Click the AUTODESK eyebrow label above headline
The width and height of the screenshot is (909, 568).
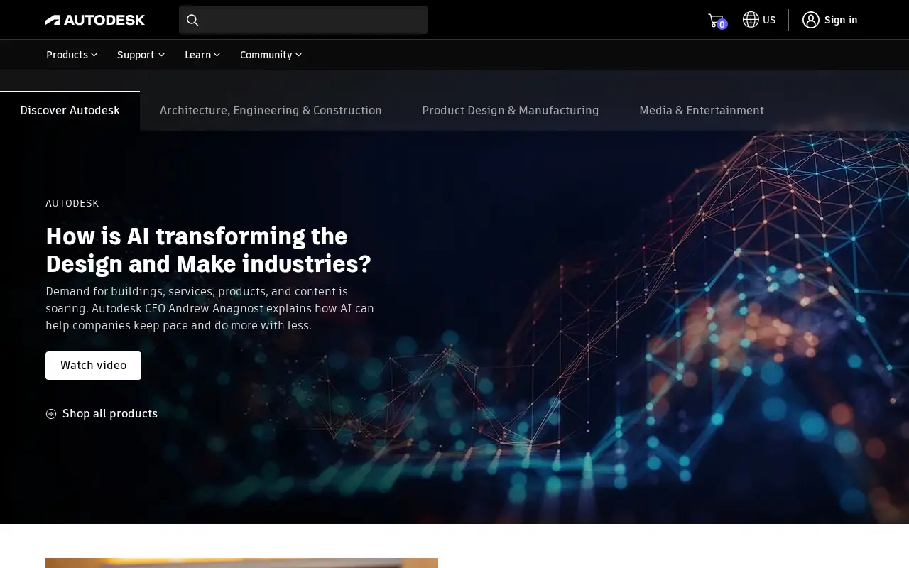72,203
